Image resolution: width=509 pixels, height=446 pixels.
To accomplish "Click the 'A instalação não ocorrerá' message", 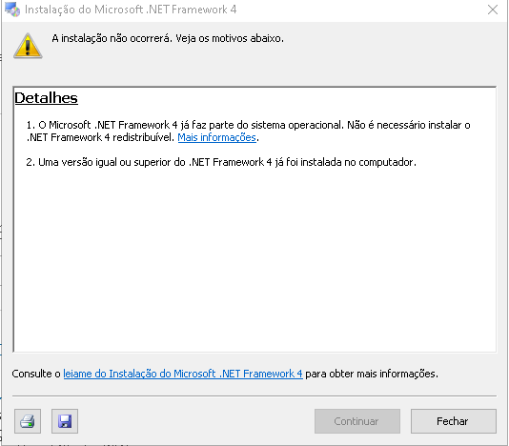I will (x=168, y=38).
